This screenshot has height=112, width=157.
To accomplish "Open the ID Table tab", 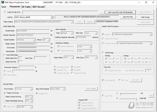I will tap(26, 7).
